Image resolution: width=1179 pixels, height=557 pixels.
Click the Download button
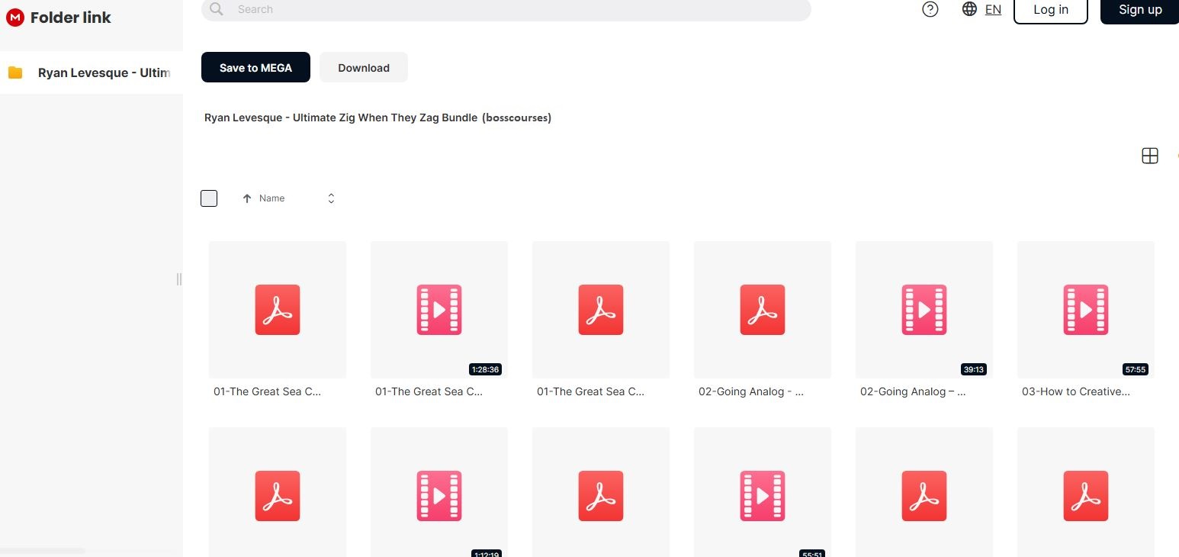[x=364, y=67]
